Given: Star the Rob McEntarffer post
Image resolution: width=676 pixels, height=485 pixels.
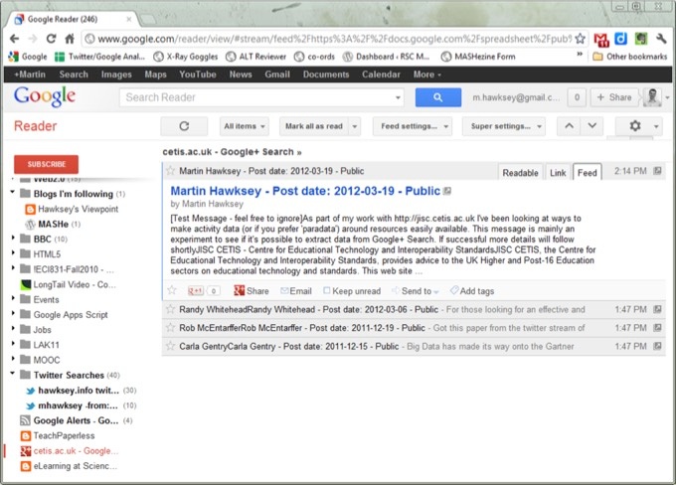Looking at the screenshot, I should [x=170, y=328].
